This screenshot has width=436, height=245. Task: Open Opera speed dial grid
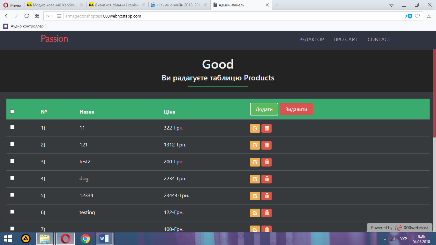tap(37, 16)
